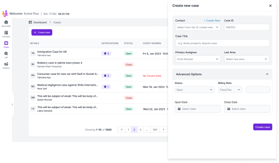Close the Create new case panel
The image size is (279, 163).
click(x=270, y=6)
